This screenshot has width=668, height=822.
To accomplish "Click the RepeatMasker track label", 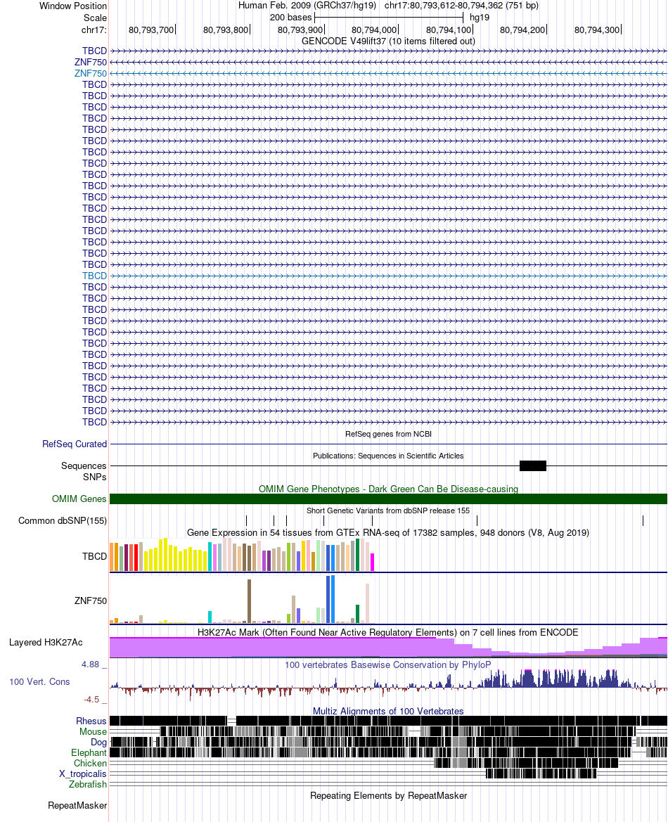I will [x=77, y=806].
